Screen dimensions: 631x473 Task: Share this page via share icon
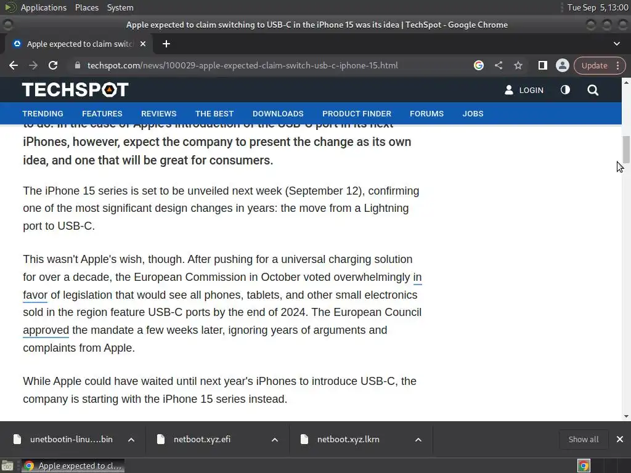point(498,65)
